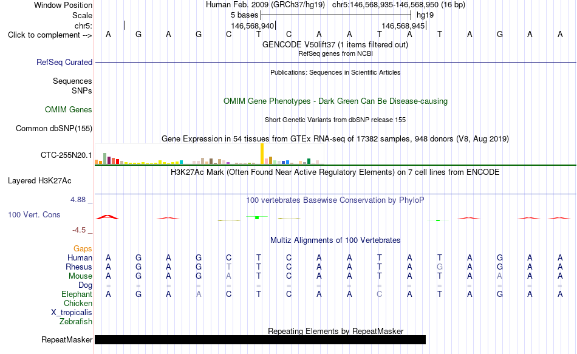The width and height of the screenshot is (577, 354).
Task: Click Multiz Alignments of 100 Vertebrates title
Action: (x=335, y=240)
